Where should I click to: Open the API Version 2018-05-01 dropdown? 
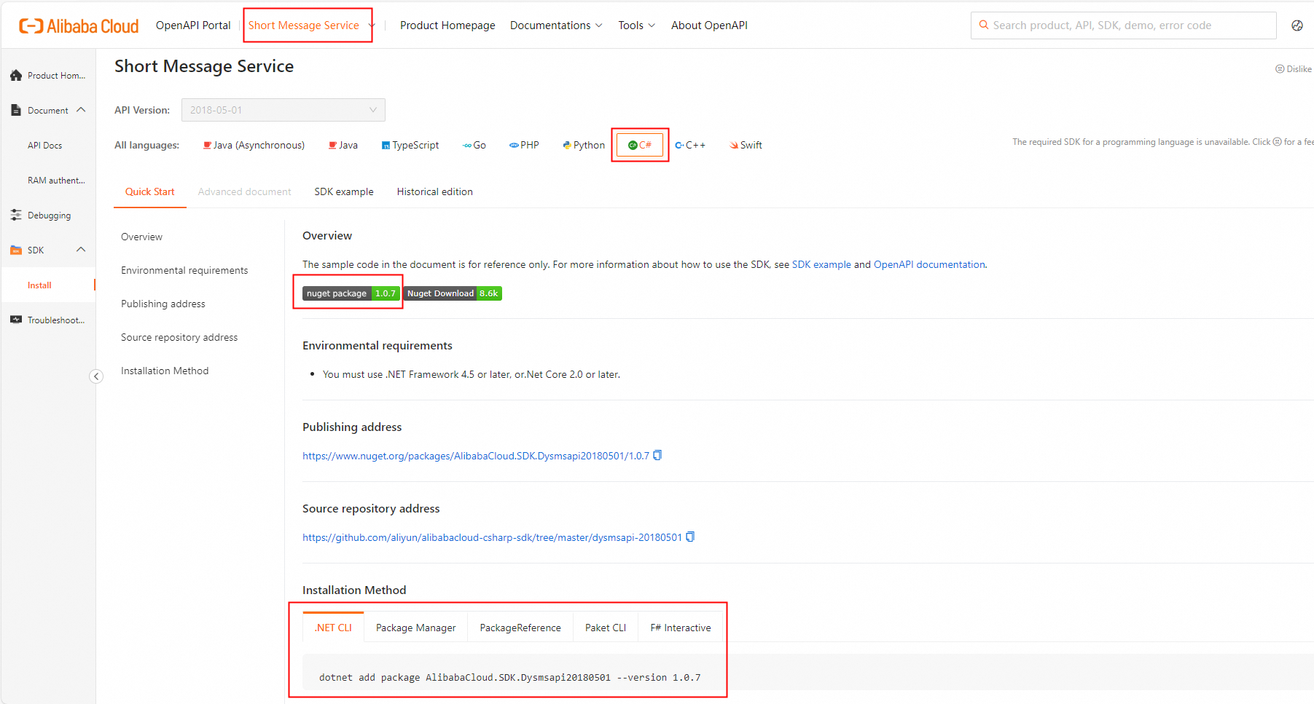283,110
